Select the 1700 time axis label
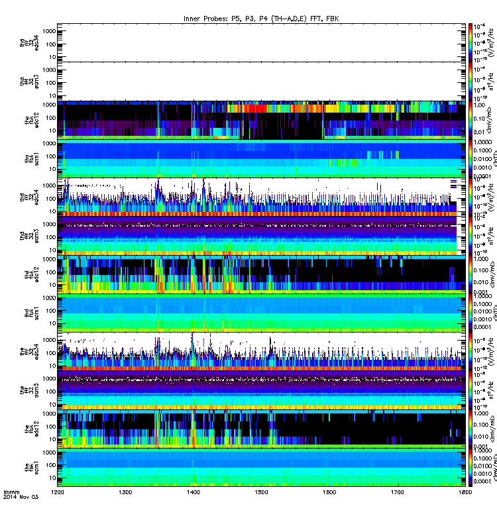 point(397,492)
